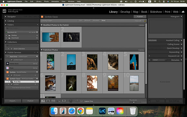This screenshot has width=187, height=117.
Task: Collapse Modified Photos to Re-Publish section
Action: (x=42, y=25)
